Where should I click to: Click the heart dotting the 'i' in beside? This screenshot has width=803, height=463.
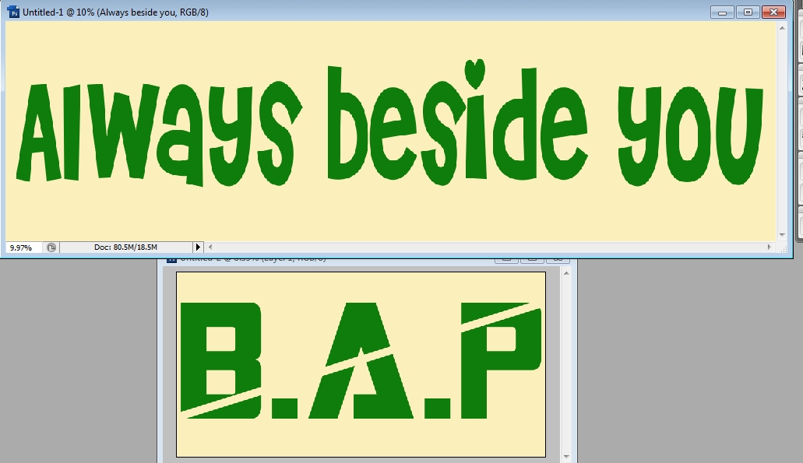[475, 74]
